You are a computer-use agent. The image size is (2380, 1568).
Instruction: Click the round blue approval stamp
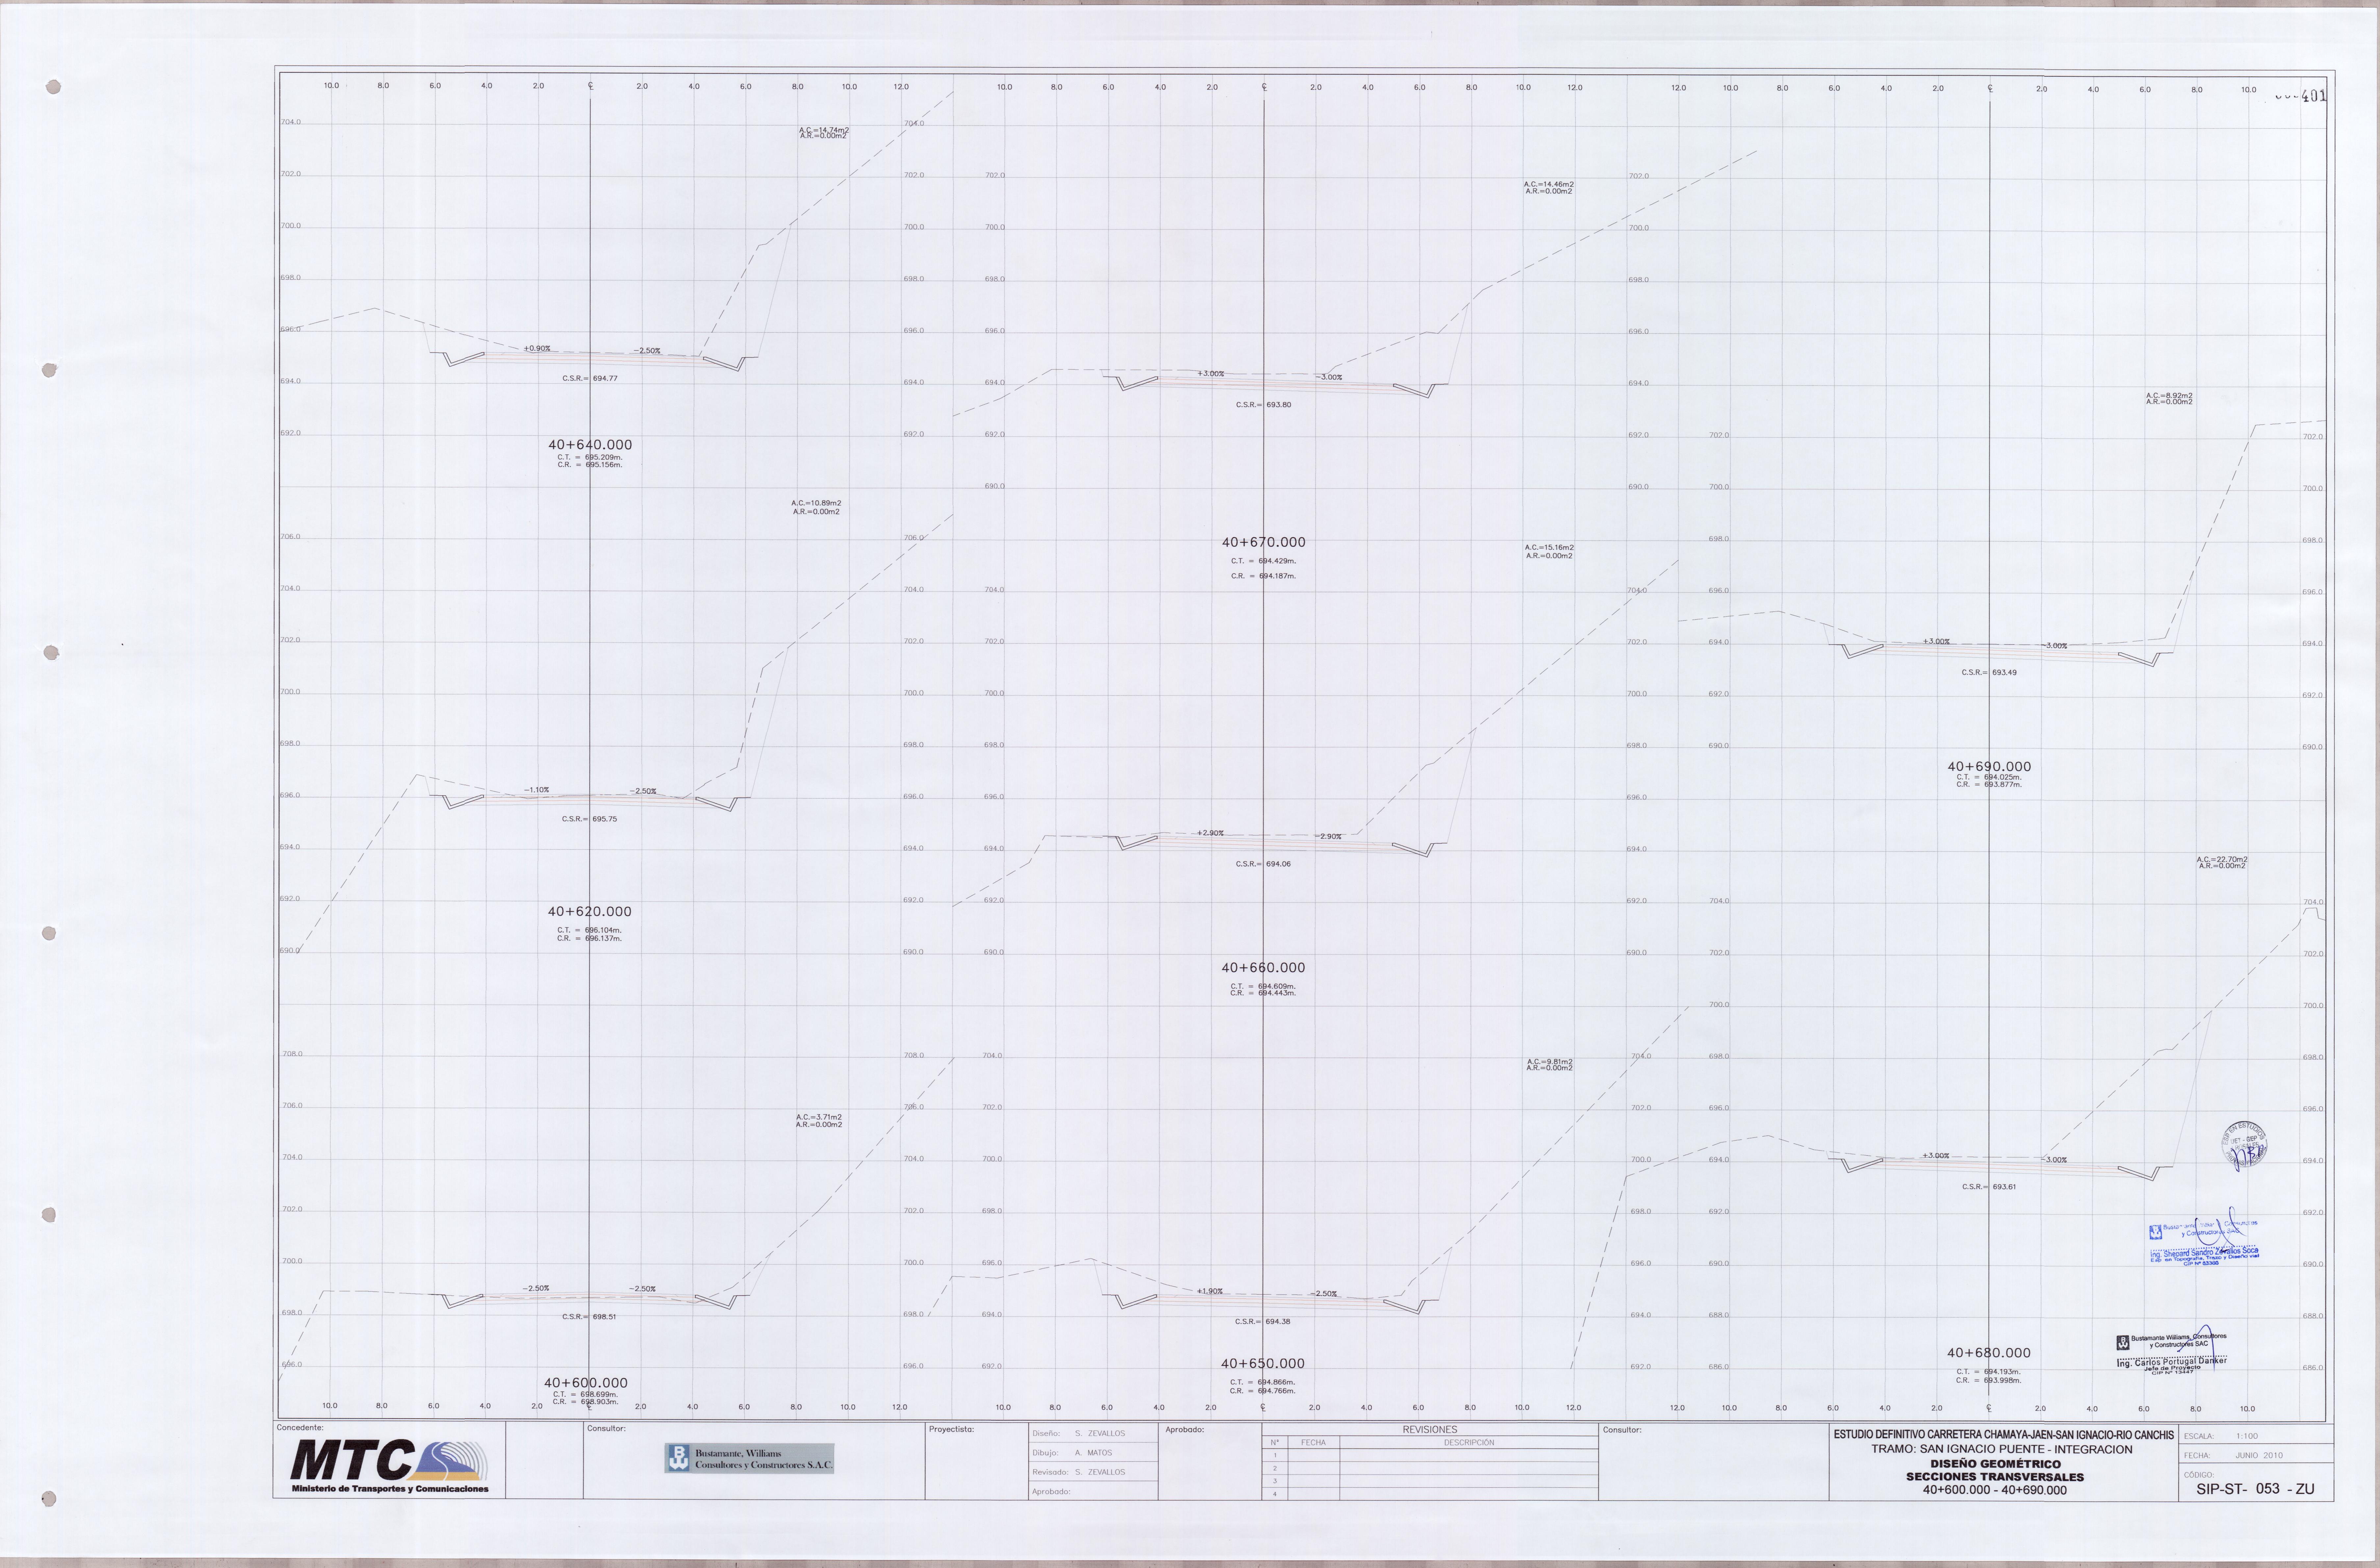tap(2244, 1146)
